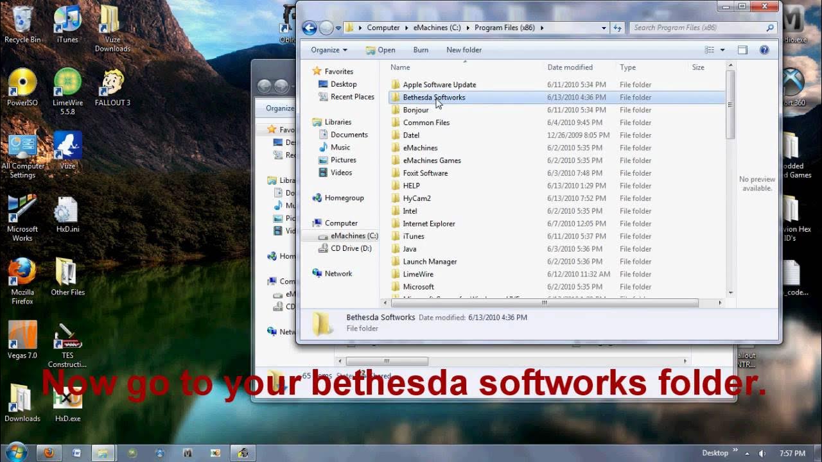Image resolution: width=822 pixels, height=462 pixels.
Task: Click the arrow after Program Files (x86) breadcrumb
Action: [x=542, y=28]
